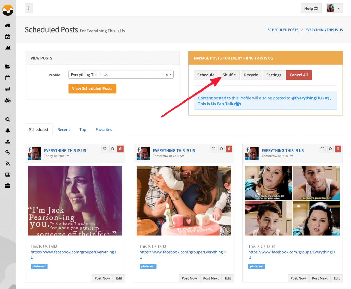Screen dimensions: 351x289
Task: Click View Scheduled Posts button
Action: (92, 89)
